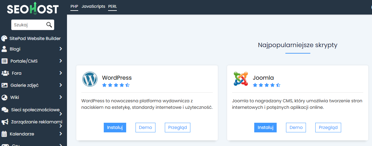372x146 pixels.
Task: Click the Sieci społecznościowe chat bubbles icon
Action: pyautogui.click(x=5, y=110)
